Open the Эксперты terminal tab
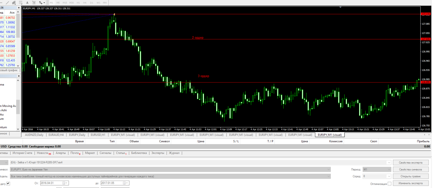This screenshot has height=188, width=433. tap(158, 153)
